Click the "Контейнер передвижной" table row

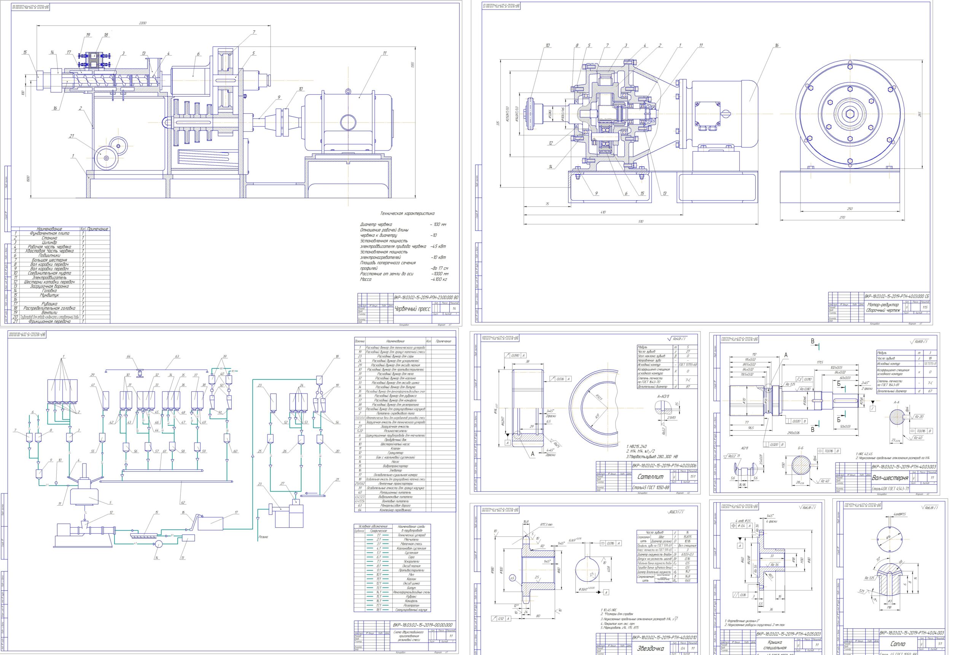pyautogui.click(x=405, y=510)
